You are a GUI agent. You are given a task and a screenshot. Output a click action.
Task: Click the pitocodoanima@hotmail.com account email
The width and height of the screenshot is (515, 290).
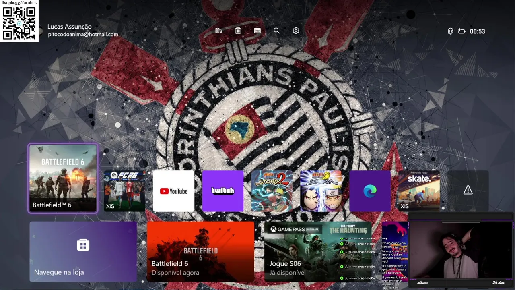click(83, 35)
